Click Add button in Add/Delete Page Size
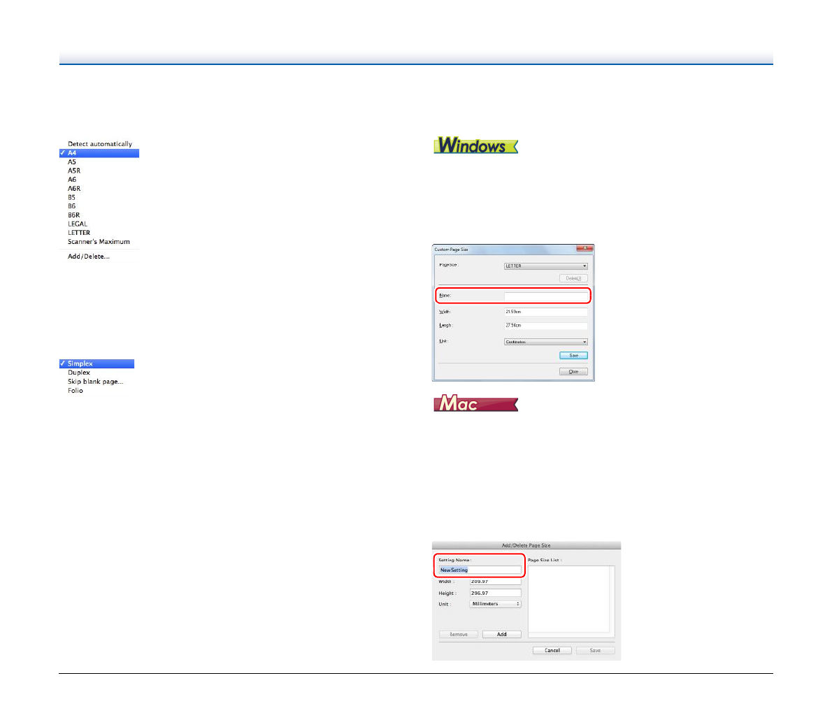Screen dimensions: 832x713 (x=501, y=635)
